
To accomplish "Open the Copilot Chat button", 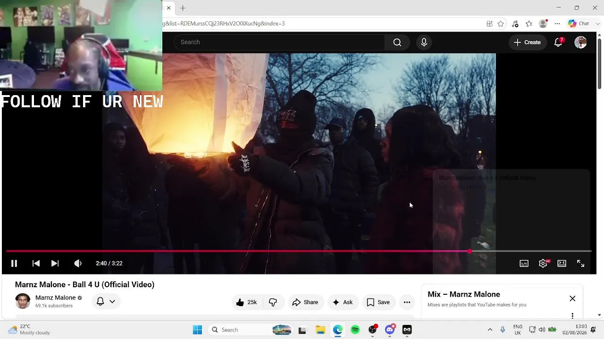I will click(x=579, y=24).
